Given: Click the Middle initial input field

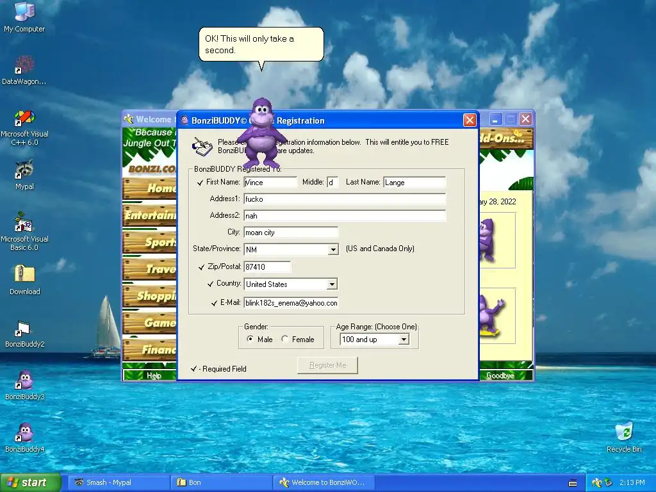Looking at the screenshot, I should click(x=332, y=183).
